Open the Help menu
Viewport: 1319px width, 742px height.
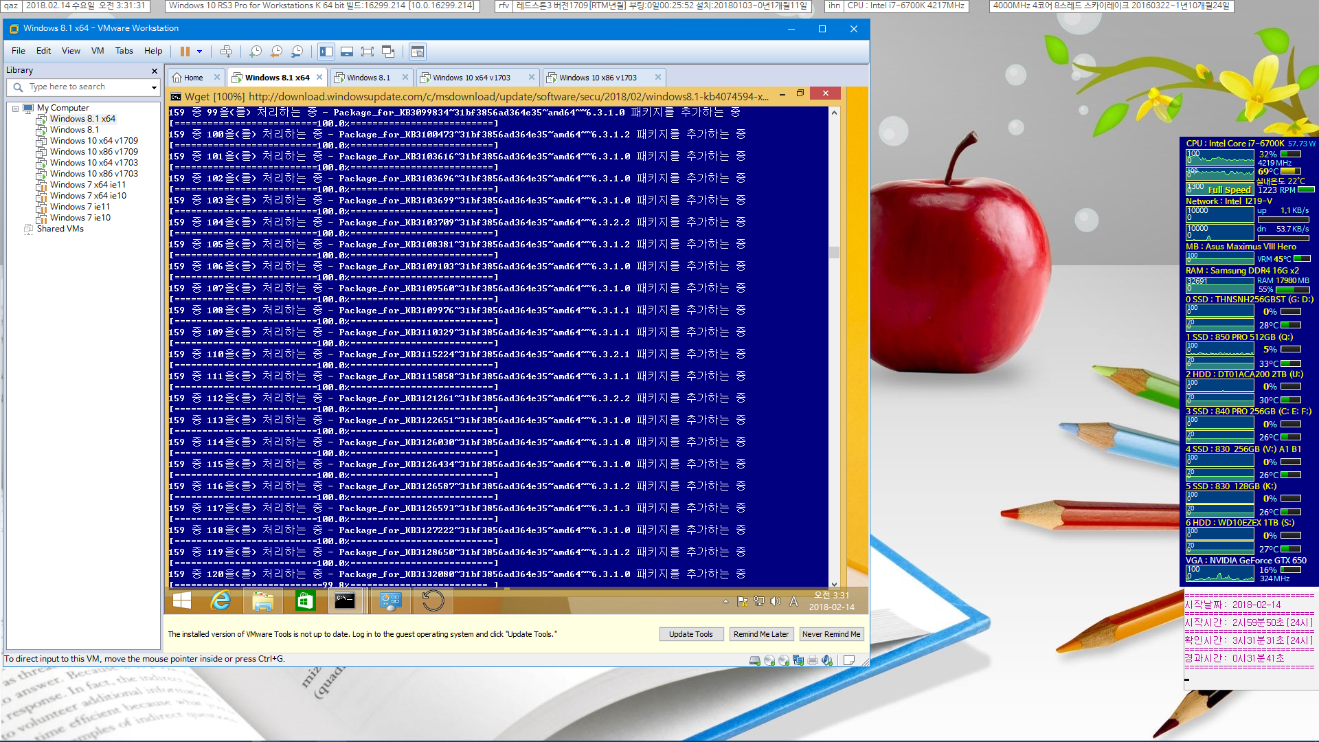click(153, 51)
